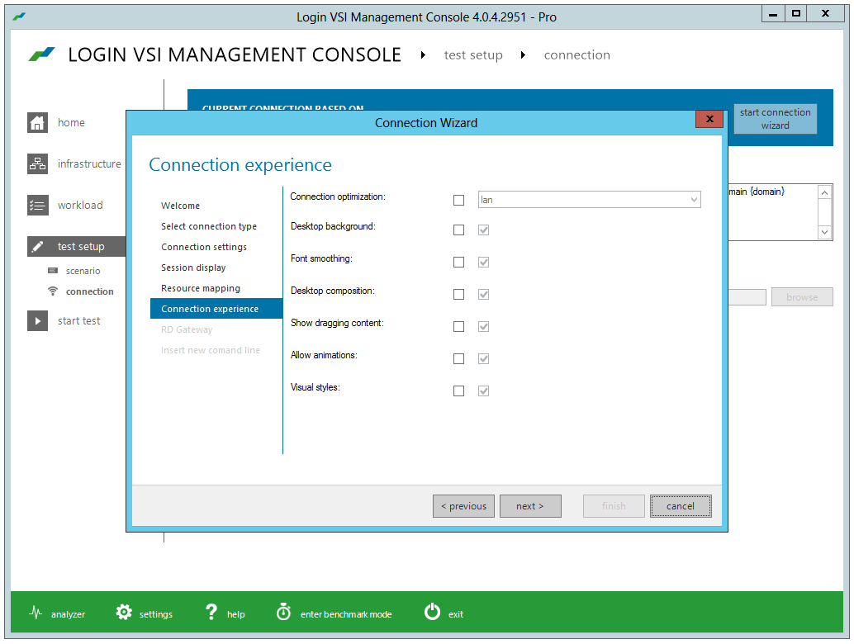Click the test setup pencil icon
The height and width of the screenshot is (644, 854).
tap(38, 247)
